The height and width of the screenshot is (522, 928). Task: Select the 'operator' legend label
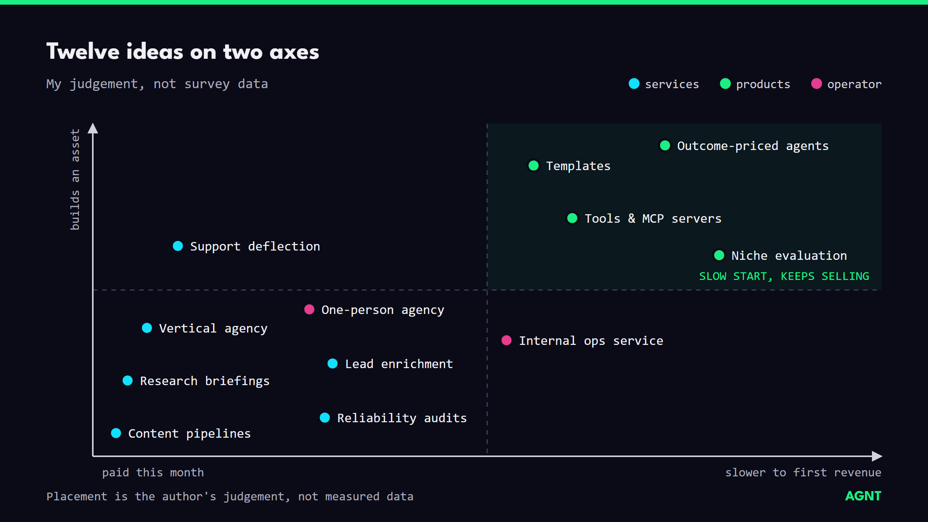[855, 84]
